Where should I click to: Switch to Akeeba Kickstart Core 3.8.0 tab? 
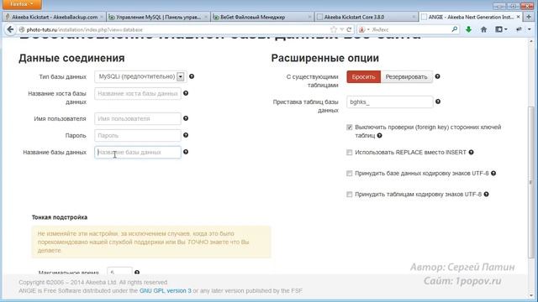tap(366, 17)
